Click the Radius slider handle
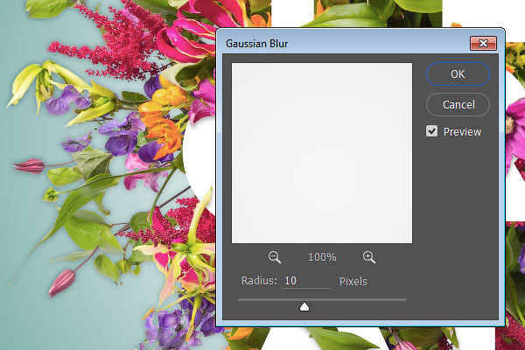 (304, 307)
